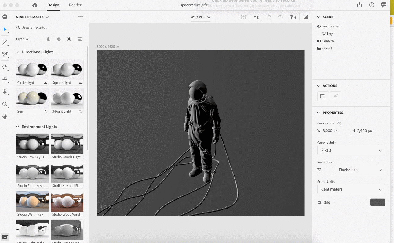Image resolution: width=394 pixels, height=243 pixels.
Task: Select the Circle Light thumbnail
Action: (32, 70)
